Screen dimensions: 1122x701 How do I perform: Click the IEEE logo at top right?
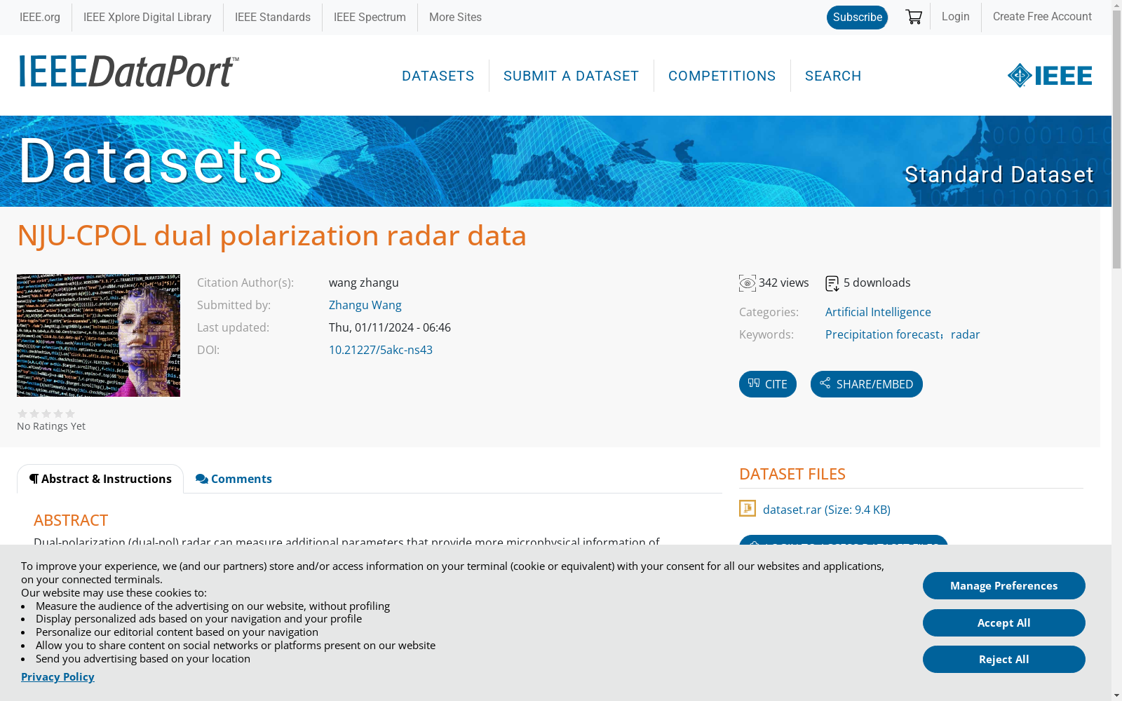click(x=1050, y=75)
